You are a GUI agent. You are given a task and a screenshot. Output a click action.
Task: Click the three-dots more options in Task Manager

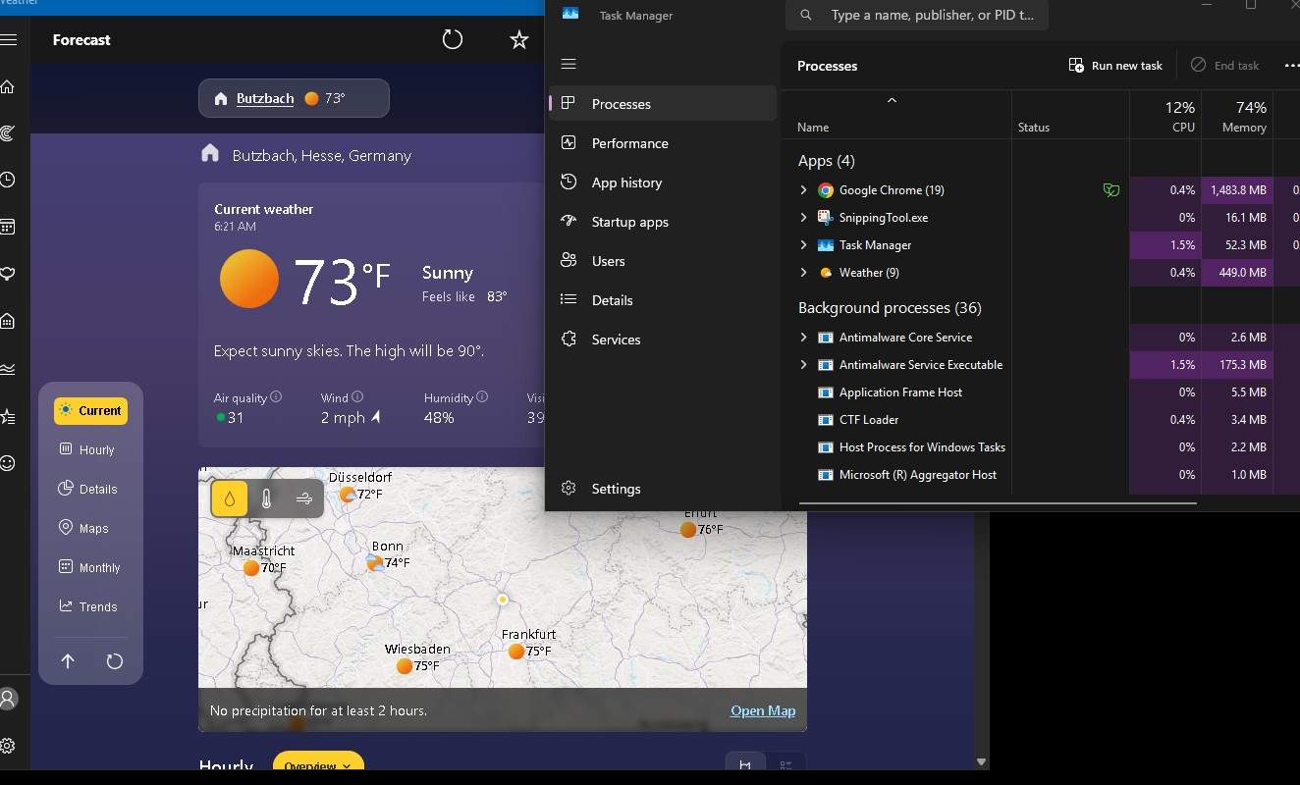[x=1290, y=66]
